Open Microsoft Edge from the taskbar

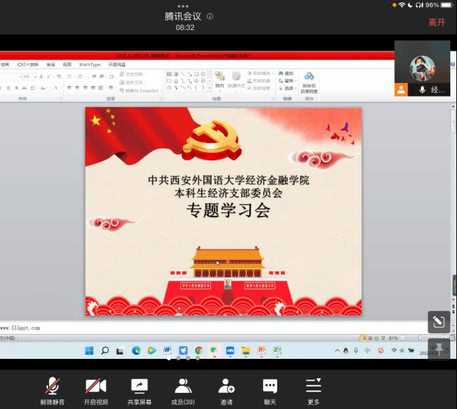click(136, 350)
